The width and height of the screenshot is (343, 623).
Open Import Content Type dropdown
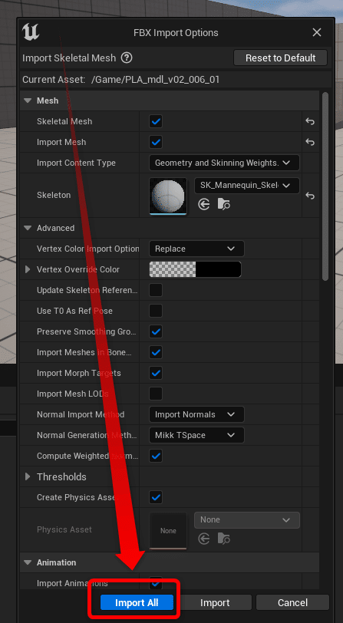[x=224, y=163]
